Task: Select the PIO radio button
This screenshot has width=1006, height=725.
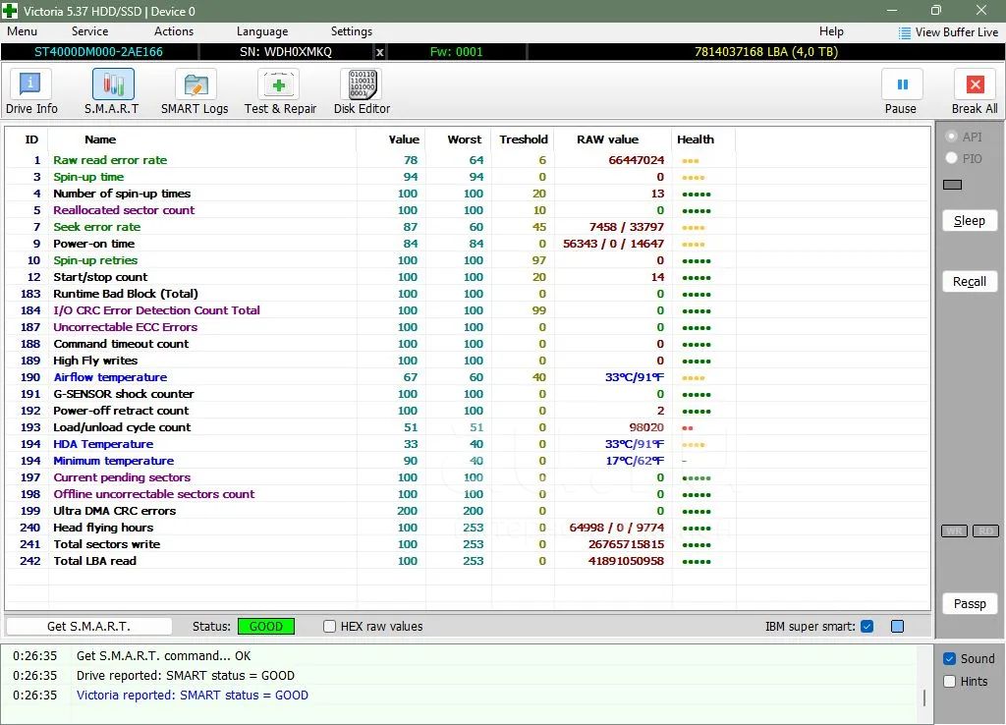Action: [x=951, y=158]
